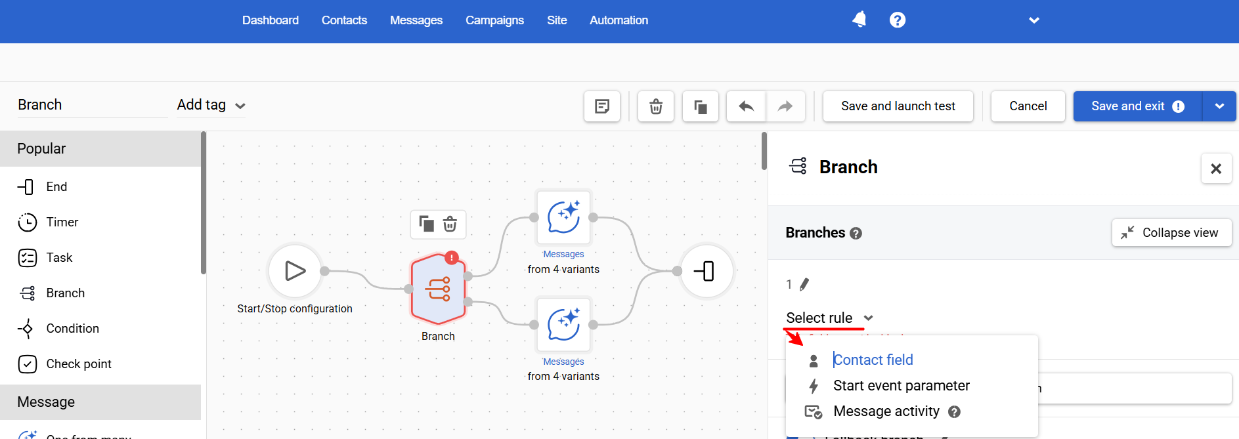The width and height of the screenshot is (1239, 439).
Task: Expand the account dropdown in header
Action: (x=1034, y=20)
